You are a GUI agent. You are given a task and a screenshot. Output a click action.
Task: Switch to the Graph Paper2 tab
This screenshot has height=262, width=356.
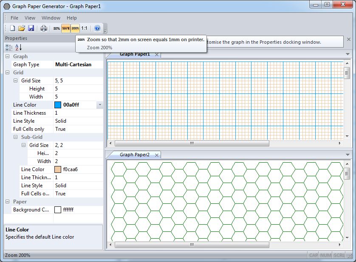click(x=134, y=155)
